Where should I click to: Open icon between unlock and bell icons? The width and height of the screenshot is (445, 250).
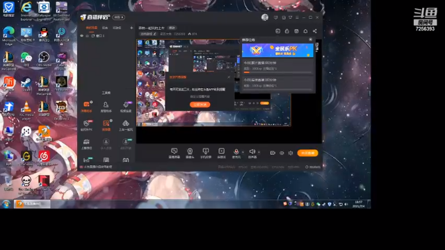click(296, 31)
